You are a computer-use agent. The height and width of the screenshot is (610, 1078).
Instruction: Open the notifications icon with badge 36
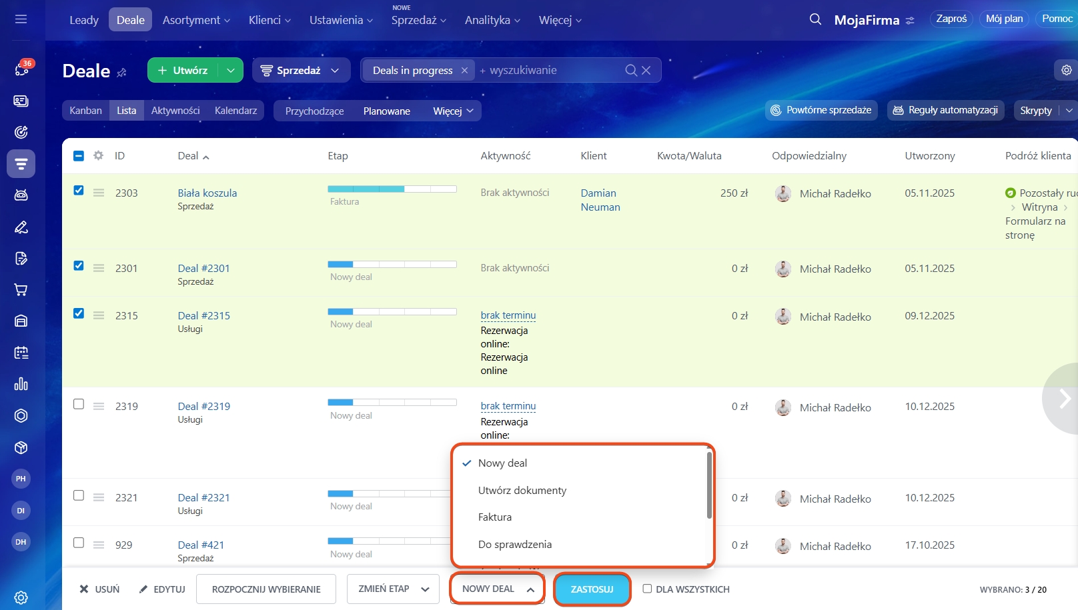pyautogui.click(x=21, y=69)
